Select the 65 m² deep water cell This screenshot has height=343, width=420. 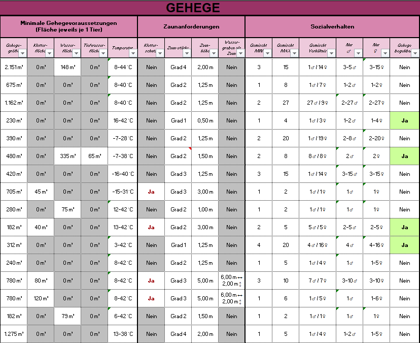(94, 156)
